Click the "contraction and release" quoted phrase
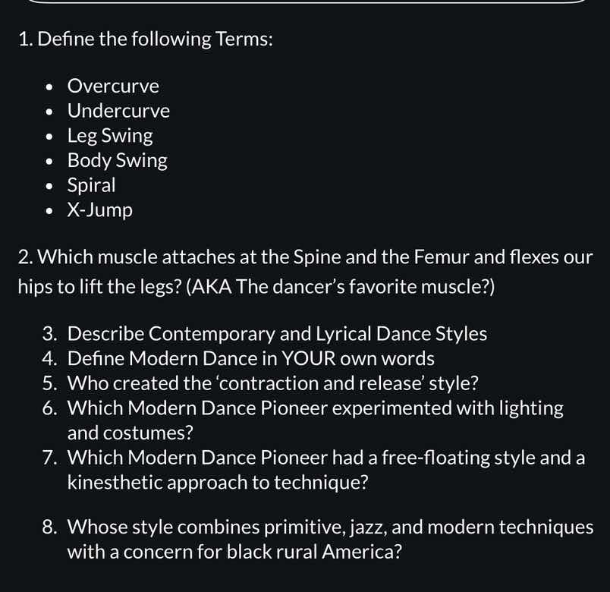This screenshot has width=610, height=592. 317,383
